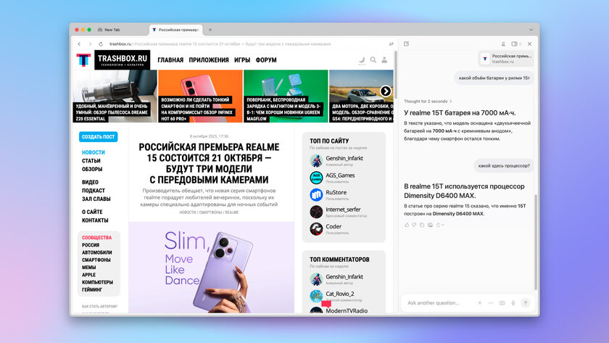
Task: Reload the page with the refresh icon
Action: (x=101, y=44)
